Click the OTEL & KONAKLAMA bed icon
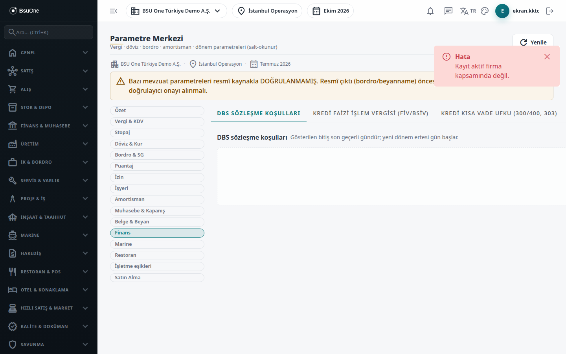566x354 pixels. [x=13, y=290]
